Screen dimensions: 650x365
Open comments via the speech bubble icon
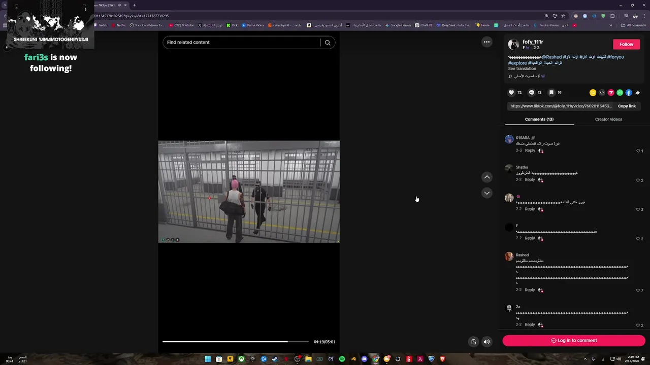tap(532, 93)
